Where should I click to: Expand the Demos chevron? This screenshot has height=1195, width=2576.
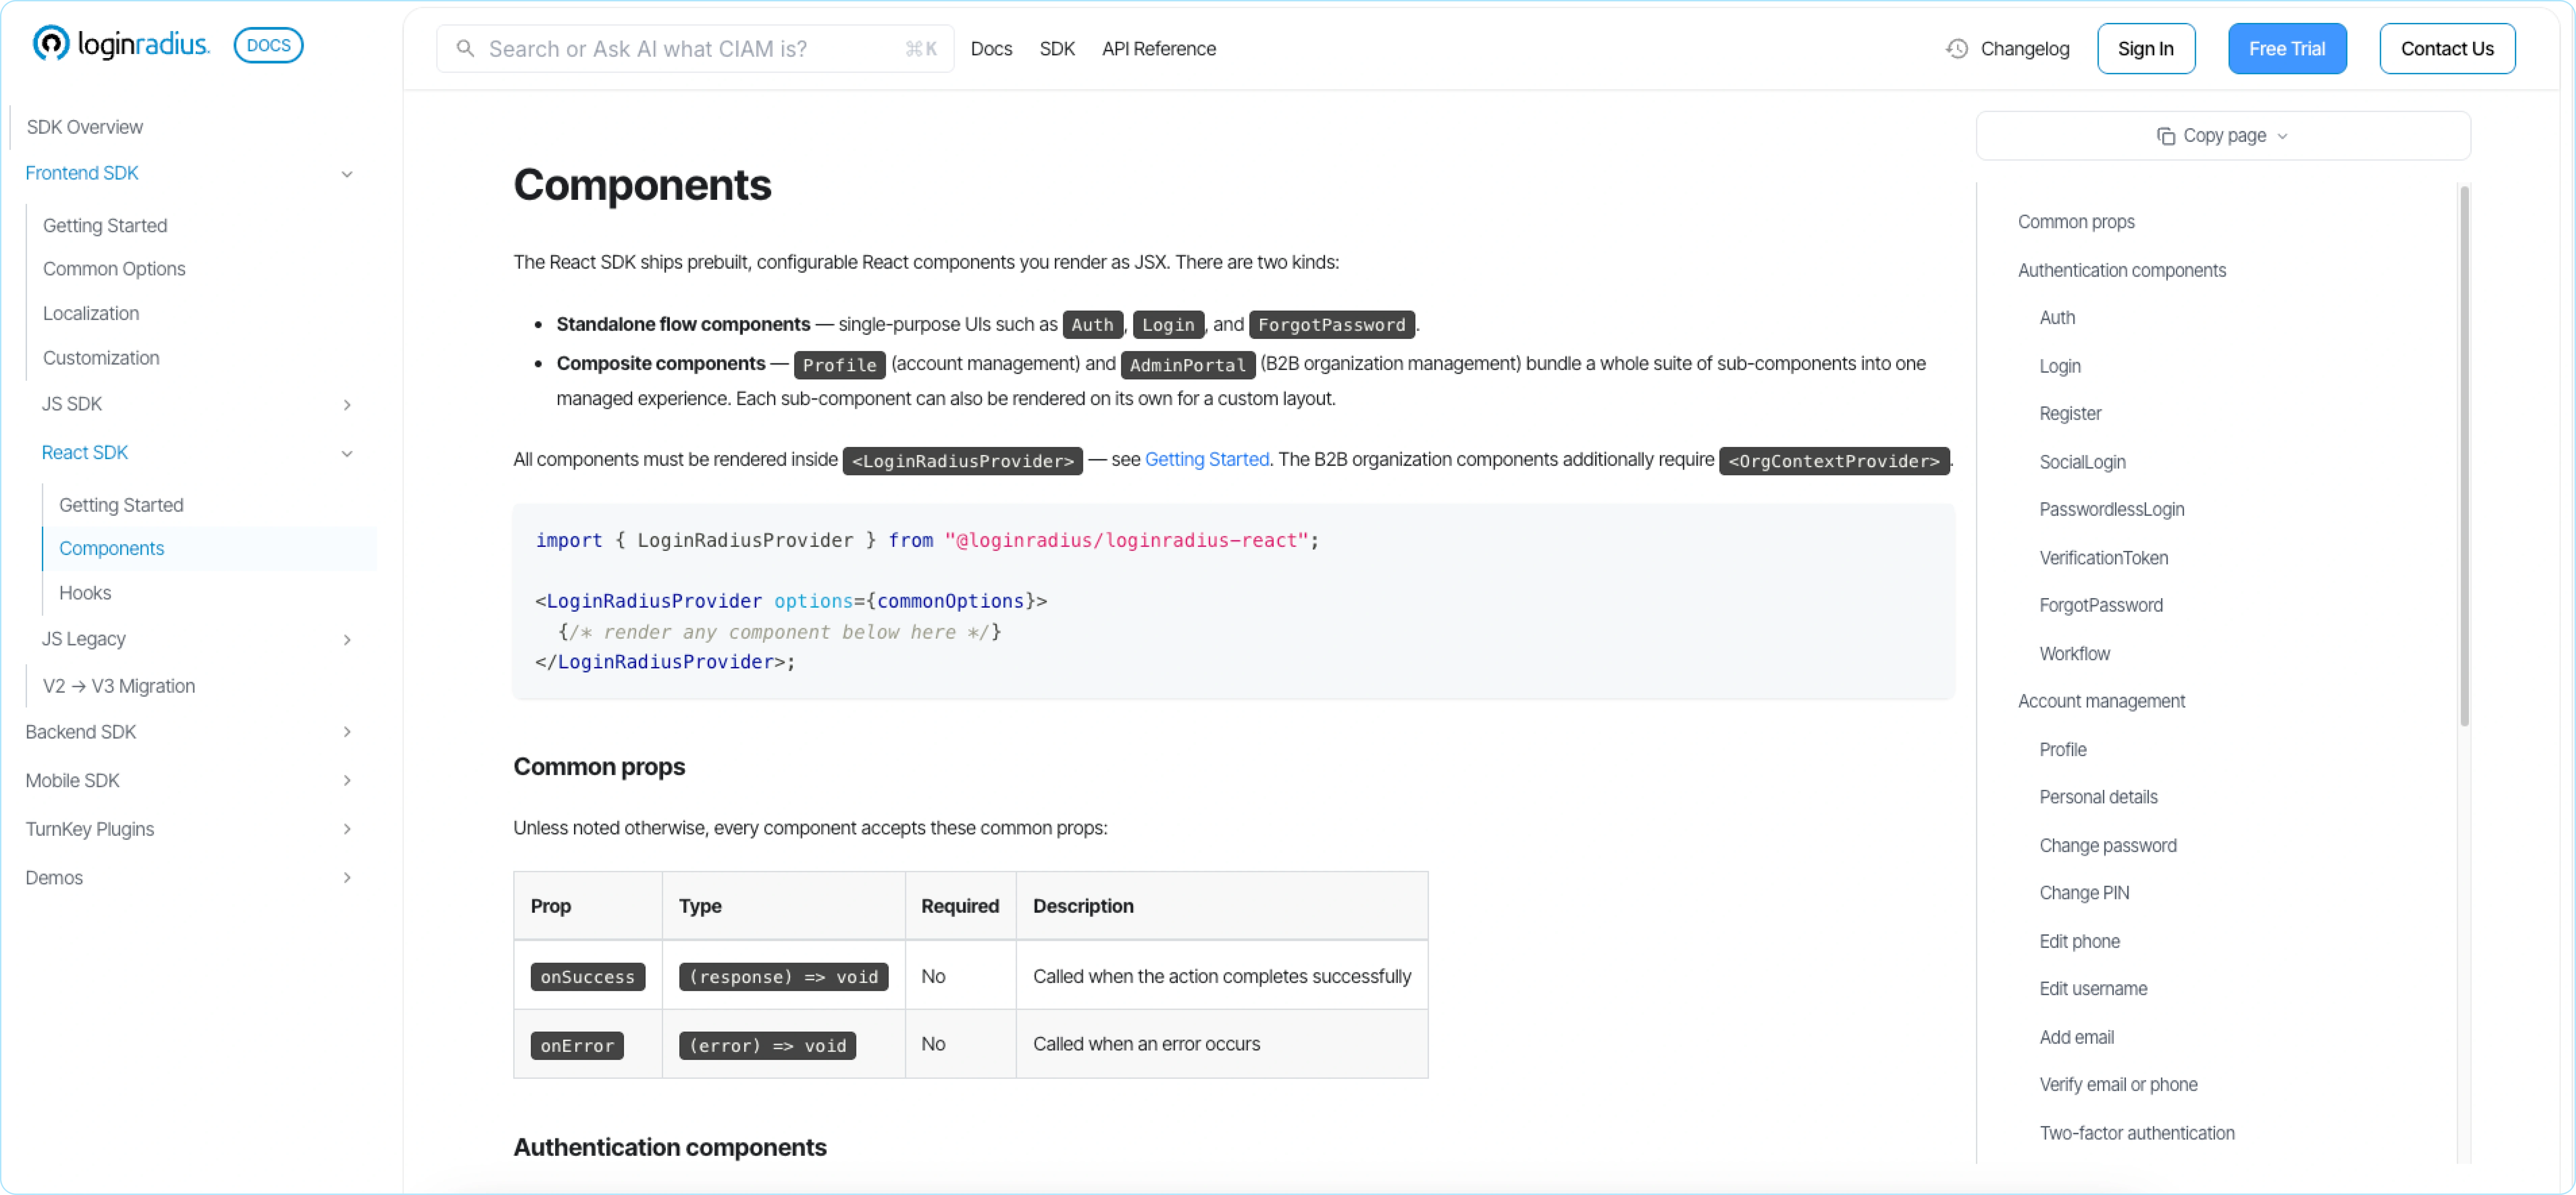[x=347, y=878]
